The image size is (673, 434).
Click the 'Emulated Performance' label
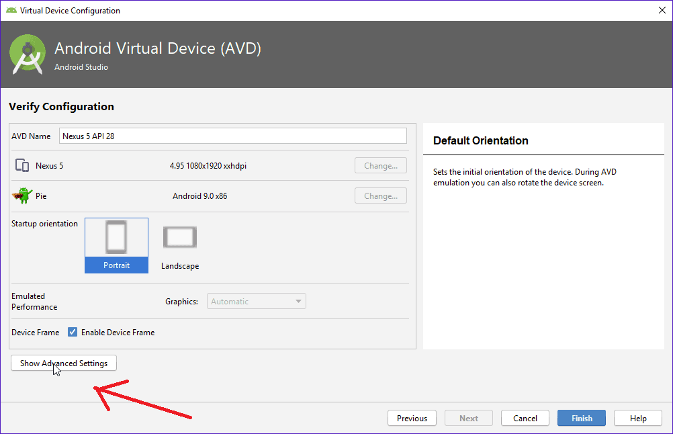tap(34, 302)
